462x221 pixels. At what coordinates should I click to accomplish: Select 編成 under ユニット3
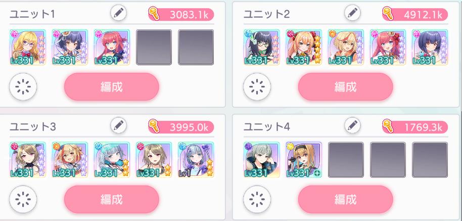point(112,199)
